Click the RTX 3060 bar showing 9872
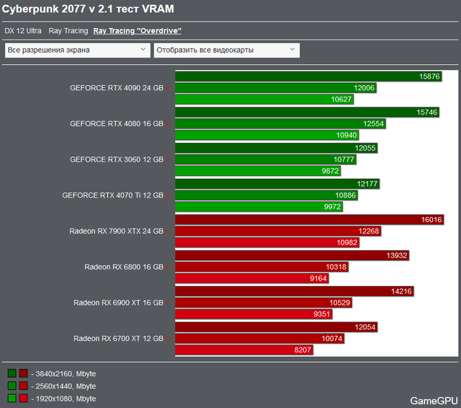This screenshot has width=461, height=408. [258, 171]
